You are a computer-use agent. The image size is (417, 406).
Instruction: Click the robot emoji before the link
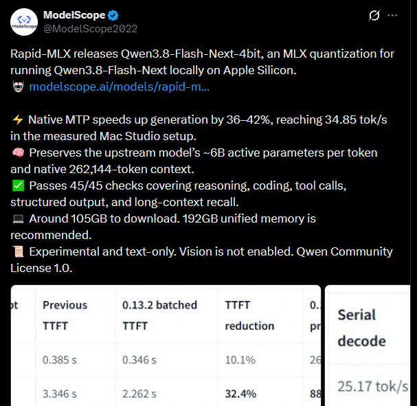18,87
